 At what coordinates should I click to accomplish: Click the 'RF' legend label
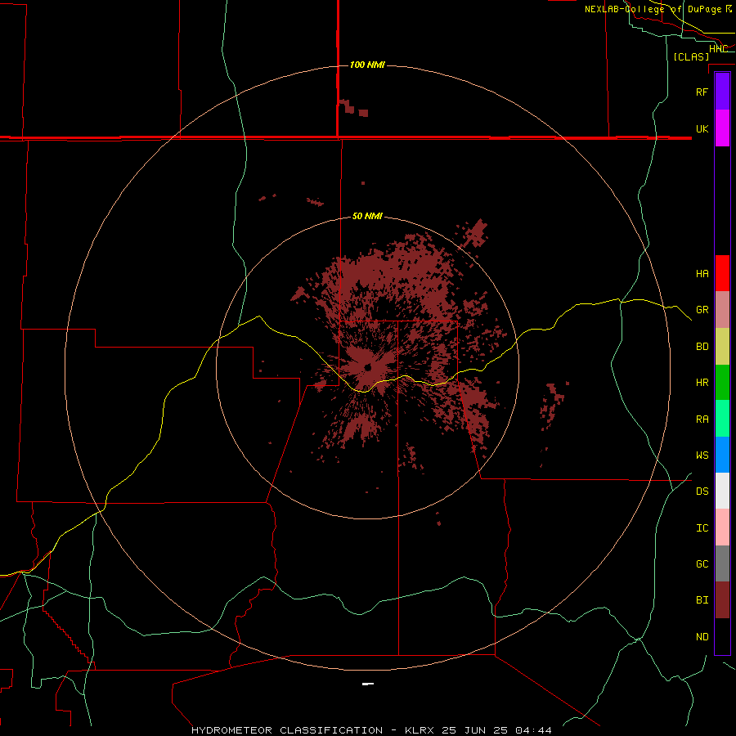(x=702, y=92)
